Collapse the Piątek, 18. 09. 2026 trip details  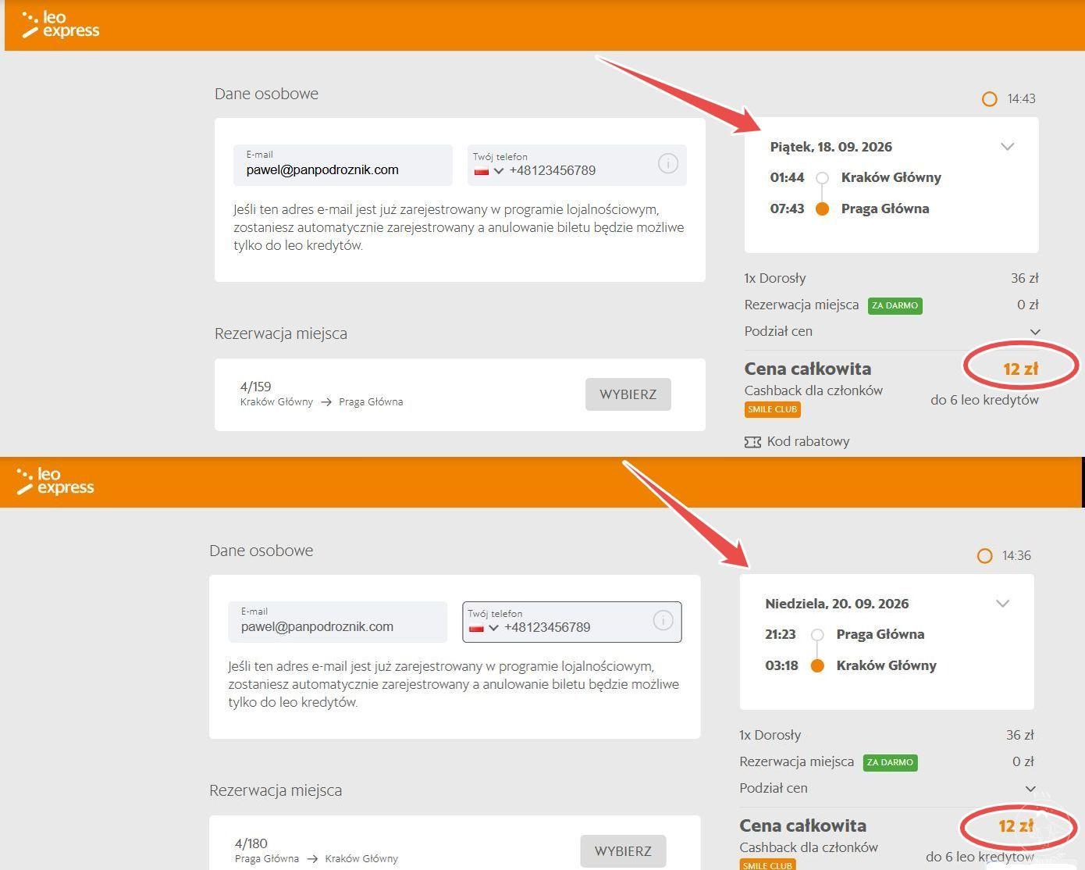pos(1007,147)
